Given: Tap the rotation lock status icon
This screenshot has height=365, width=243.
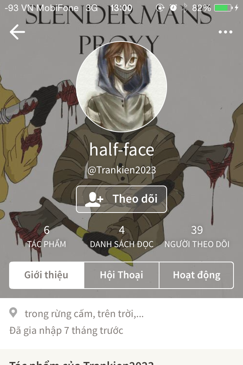Looking at the screenshot, I should coord(160,8).
